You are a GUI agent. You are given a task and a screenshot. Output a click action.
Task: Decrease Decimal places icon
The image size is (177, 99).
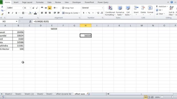pos(102,13)
